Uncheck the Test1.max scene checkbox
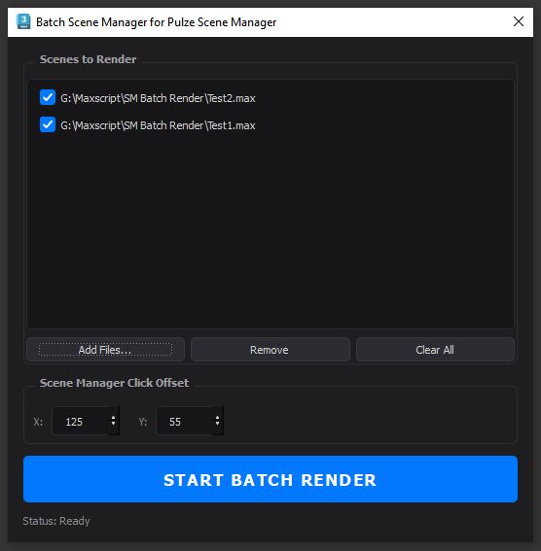Screen dimensions: 541x551 [x=48, y=124]
